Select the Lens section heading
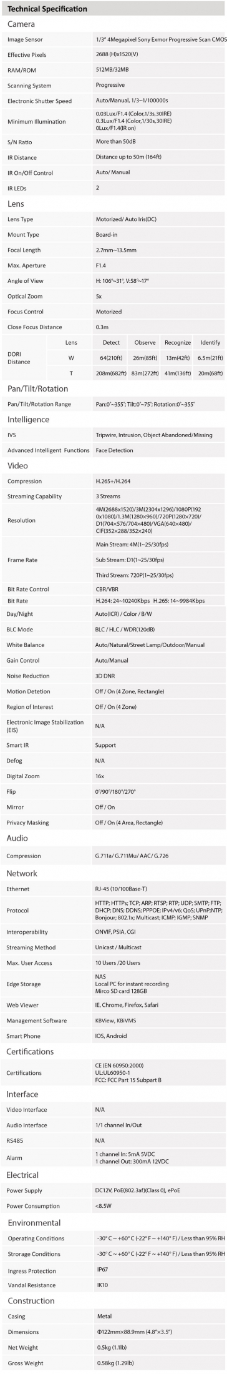The image size is (227, 1374). pyautogui.click(x=16, y=204)
